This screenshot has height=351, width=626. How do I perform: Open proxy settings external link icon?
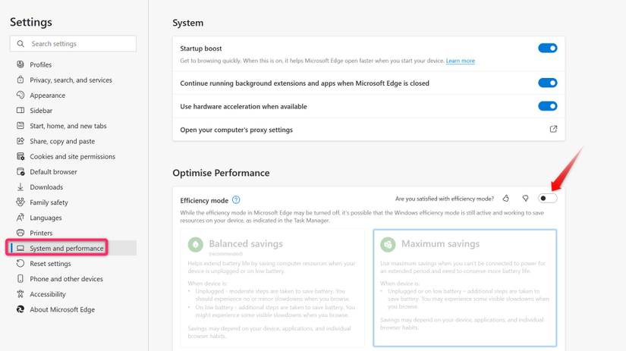point(553,130)
